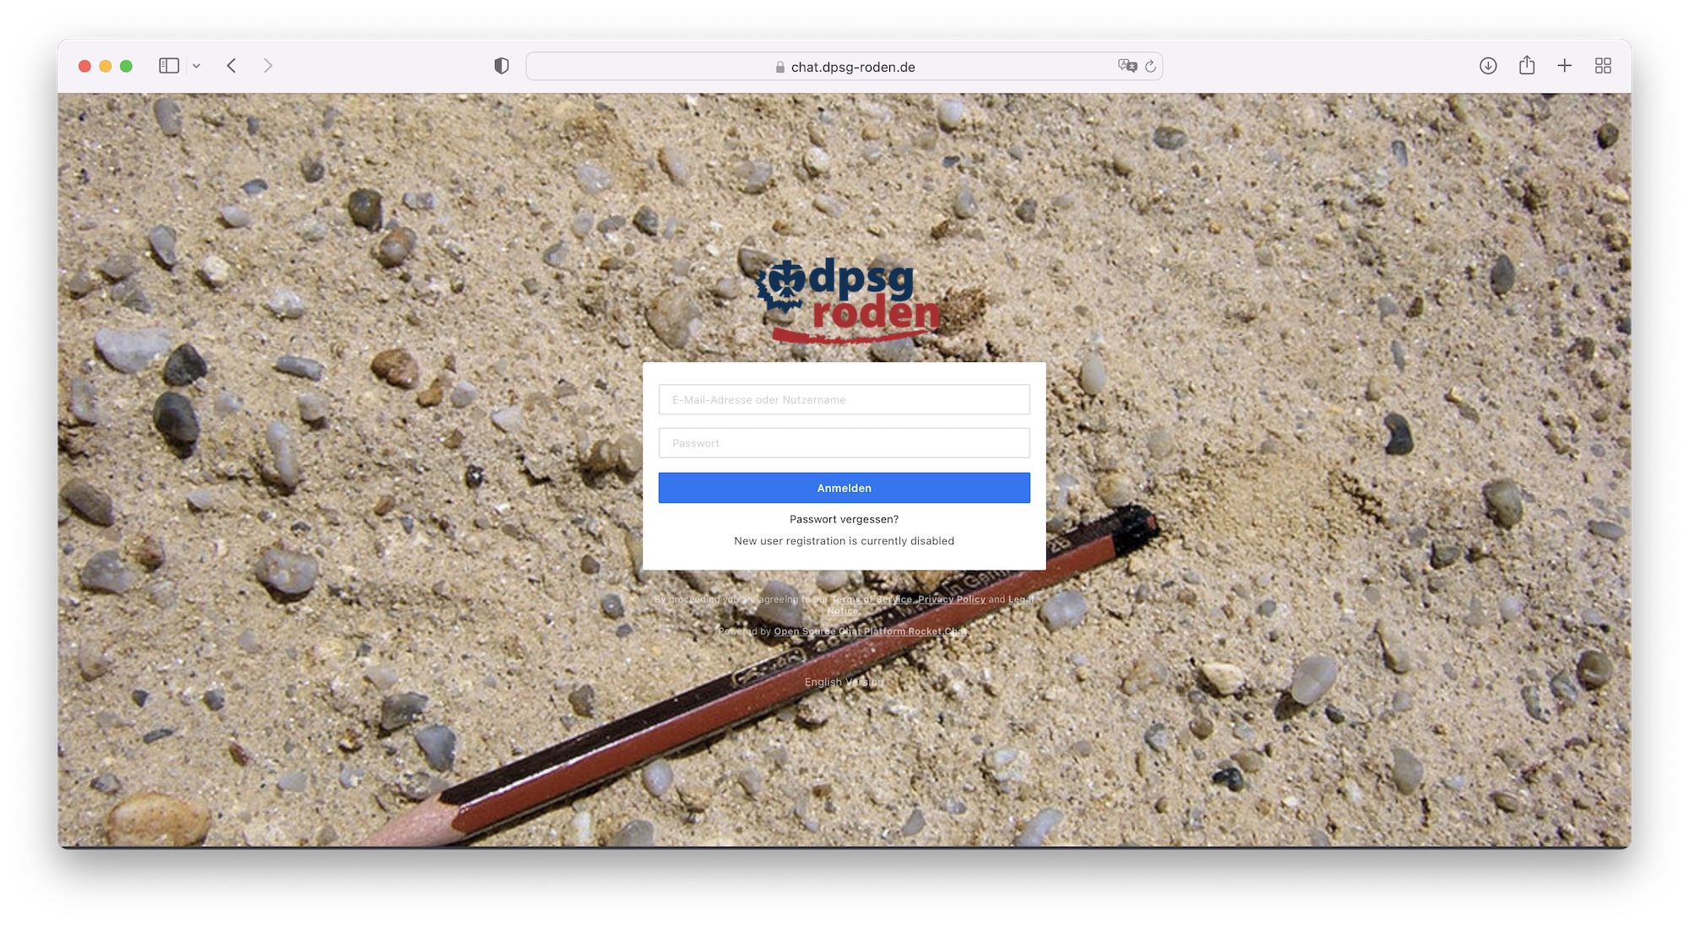Click the 'New user registration is currently disabled' text

click(844, 541)
